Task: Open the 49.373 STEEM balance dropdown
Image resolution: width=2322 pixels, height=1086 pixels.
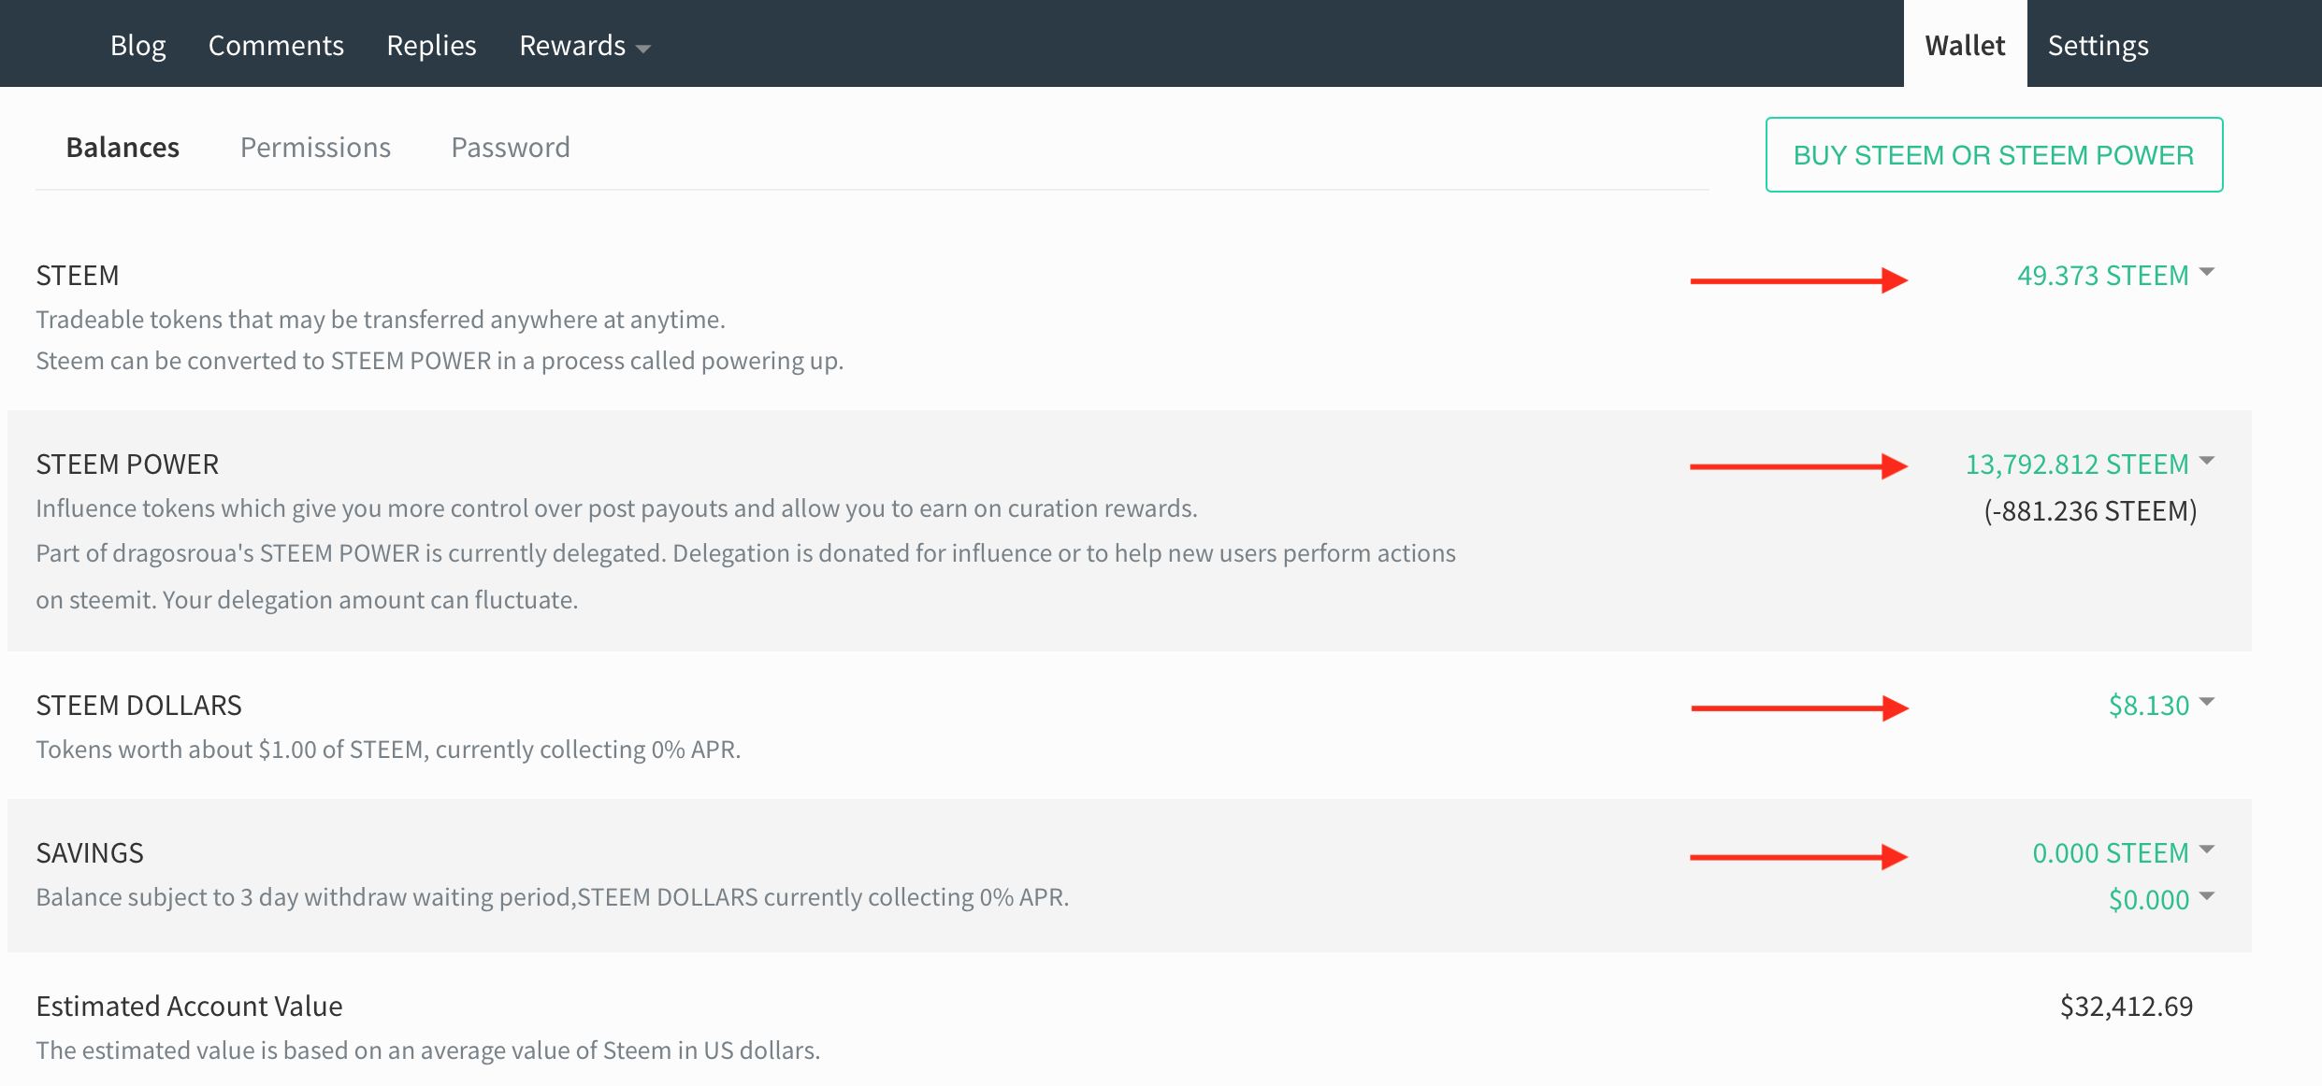Action: click(2115, 276)
